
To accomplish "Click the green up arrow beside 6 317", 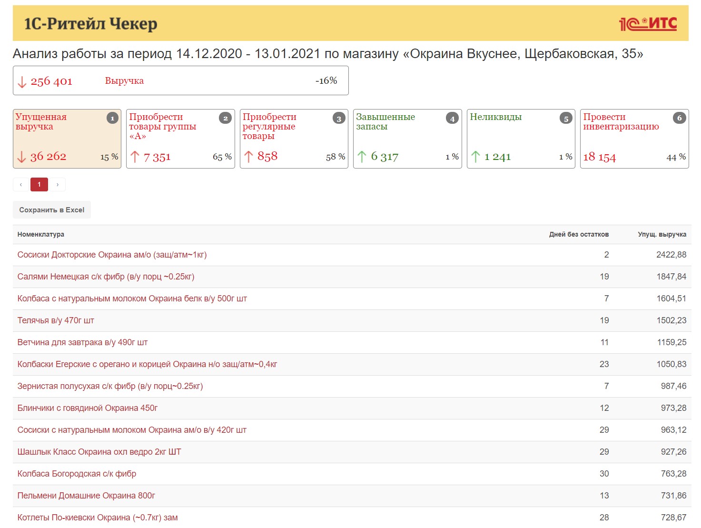I will [362, 157].
